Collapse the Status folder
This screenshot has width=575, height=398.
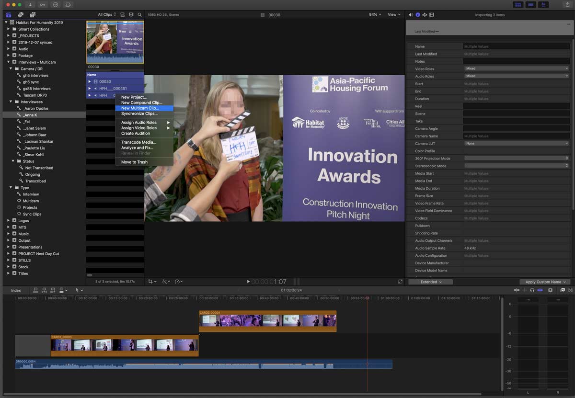pos(13,161)
